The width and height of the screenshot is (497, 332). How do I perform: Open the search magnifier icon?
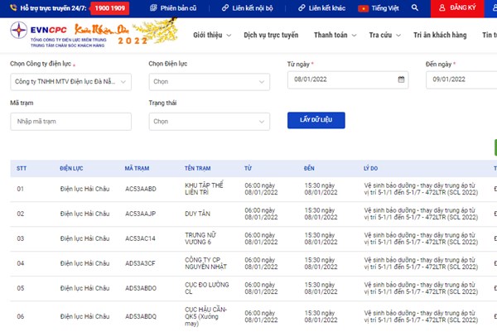pos(415,7)
